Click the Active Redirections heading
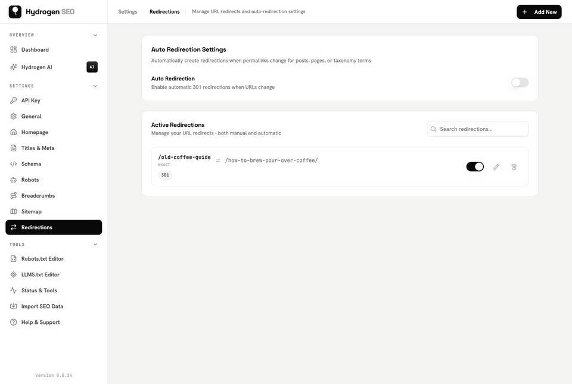 (178, 125)
